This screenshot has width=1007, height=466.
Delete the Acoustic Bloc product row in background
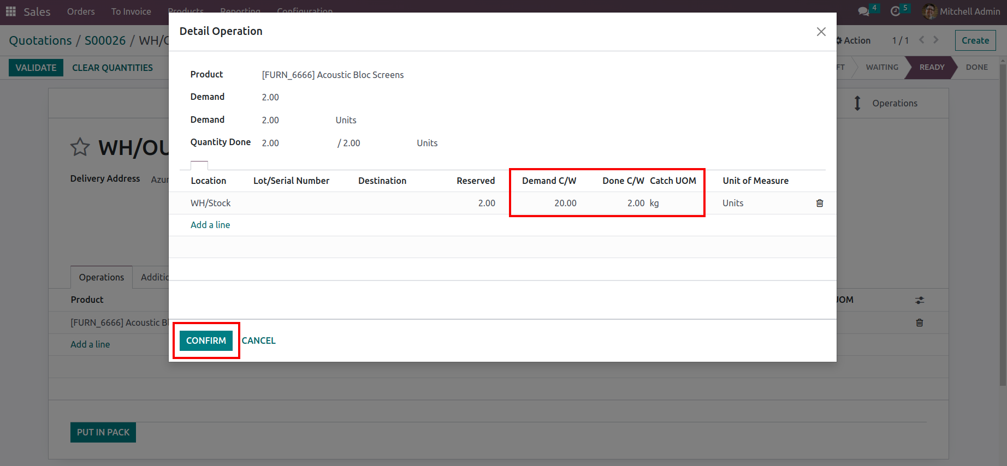click(x=920, y=322)
